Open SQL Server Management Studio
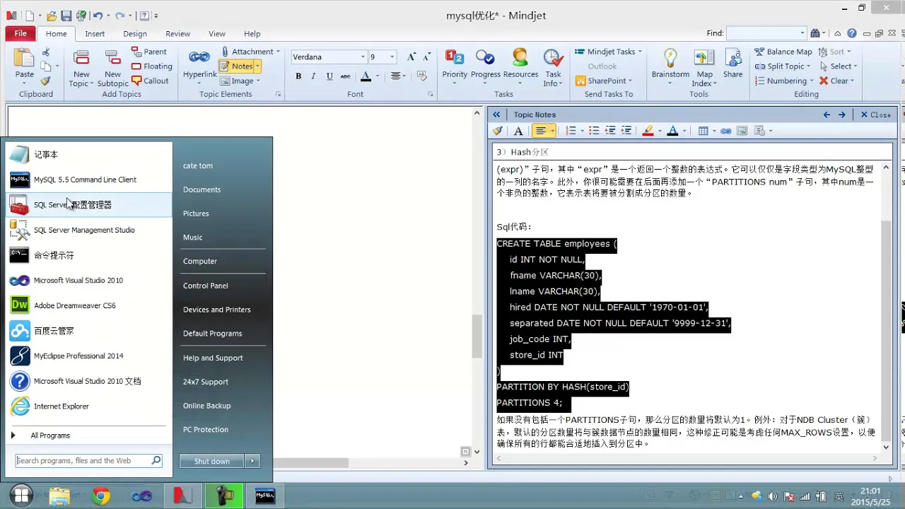 [x=89, y=230]
